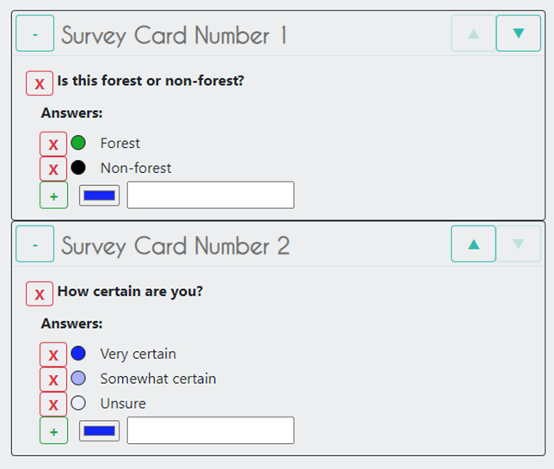Collapse Survey Card Number 1
Image resolution: width=554 pixels, height=469 pixels.
pyautogui.click(x=35, y=34)
